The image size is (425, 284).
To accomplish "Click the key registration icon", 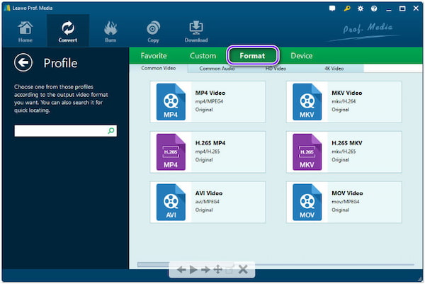I will (x=346, y=8).
